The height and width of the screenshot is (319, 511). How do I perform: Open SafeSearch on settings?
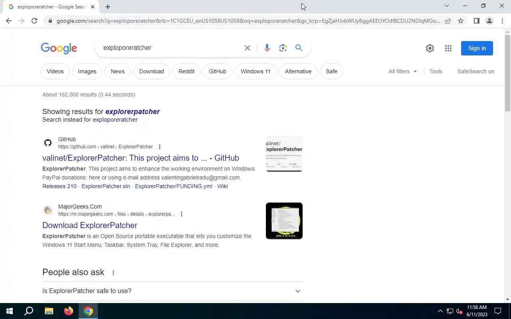pos(476,71)
